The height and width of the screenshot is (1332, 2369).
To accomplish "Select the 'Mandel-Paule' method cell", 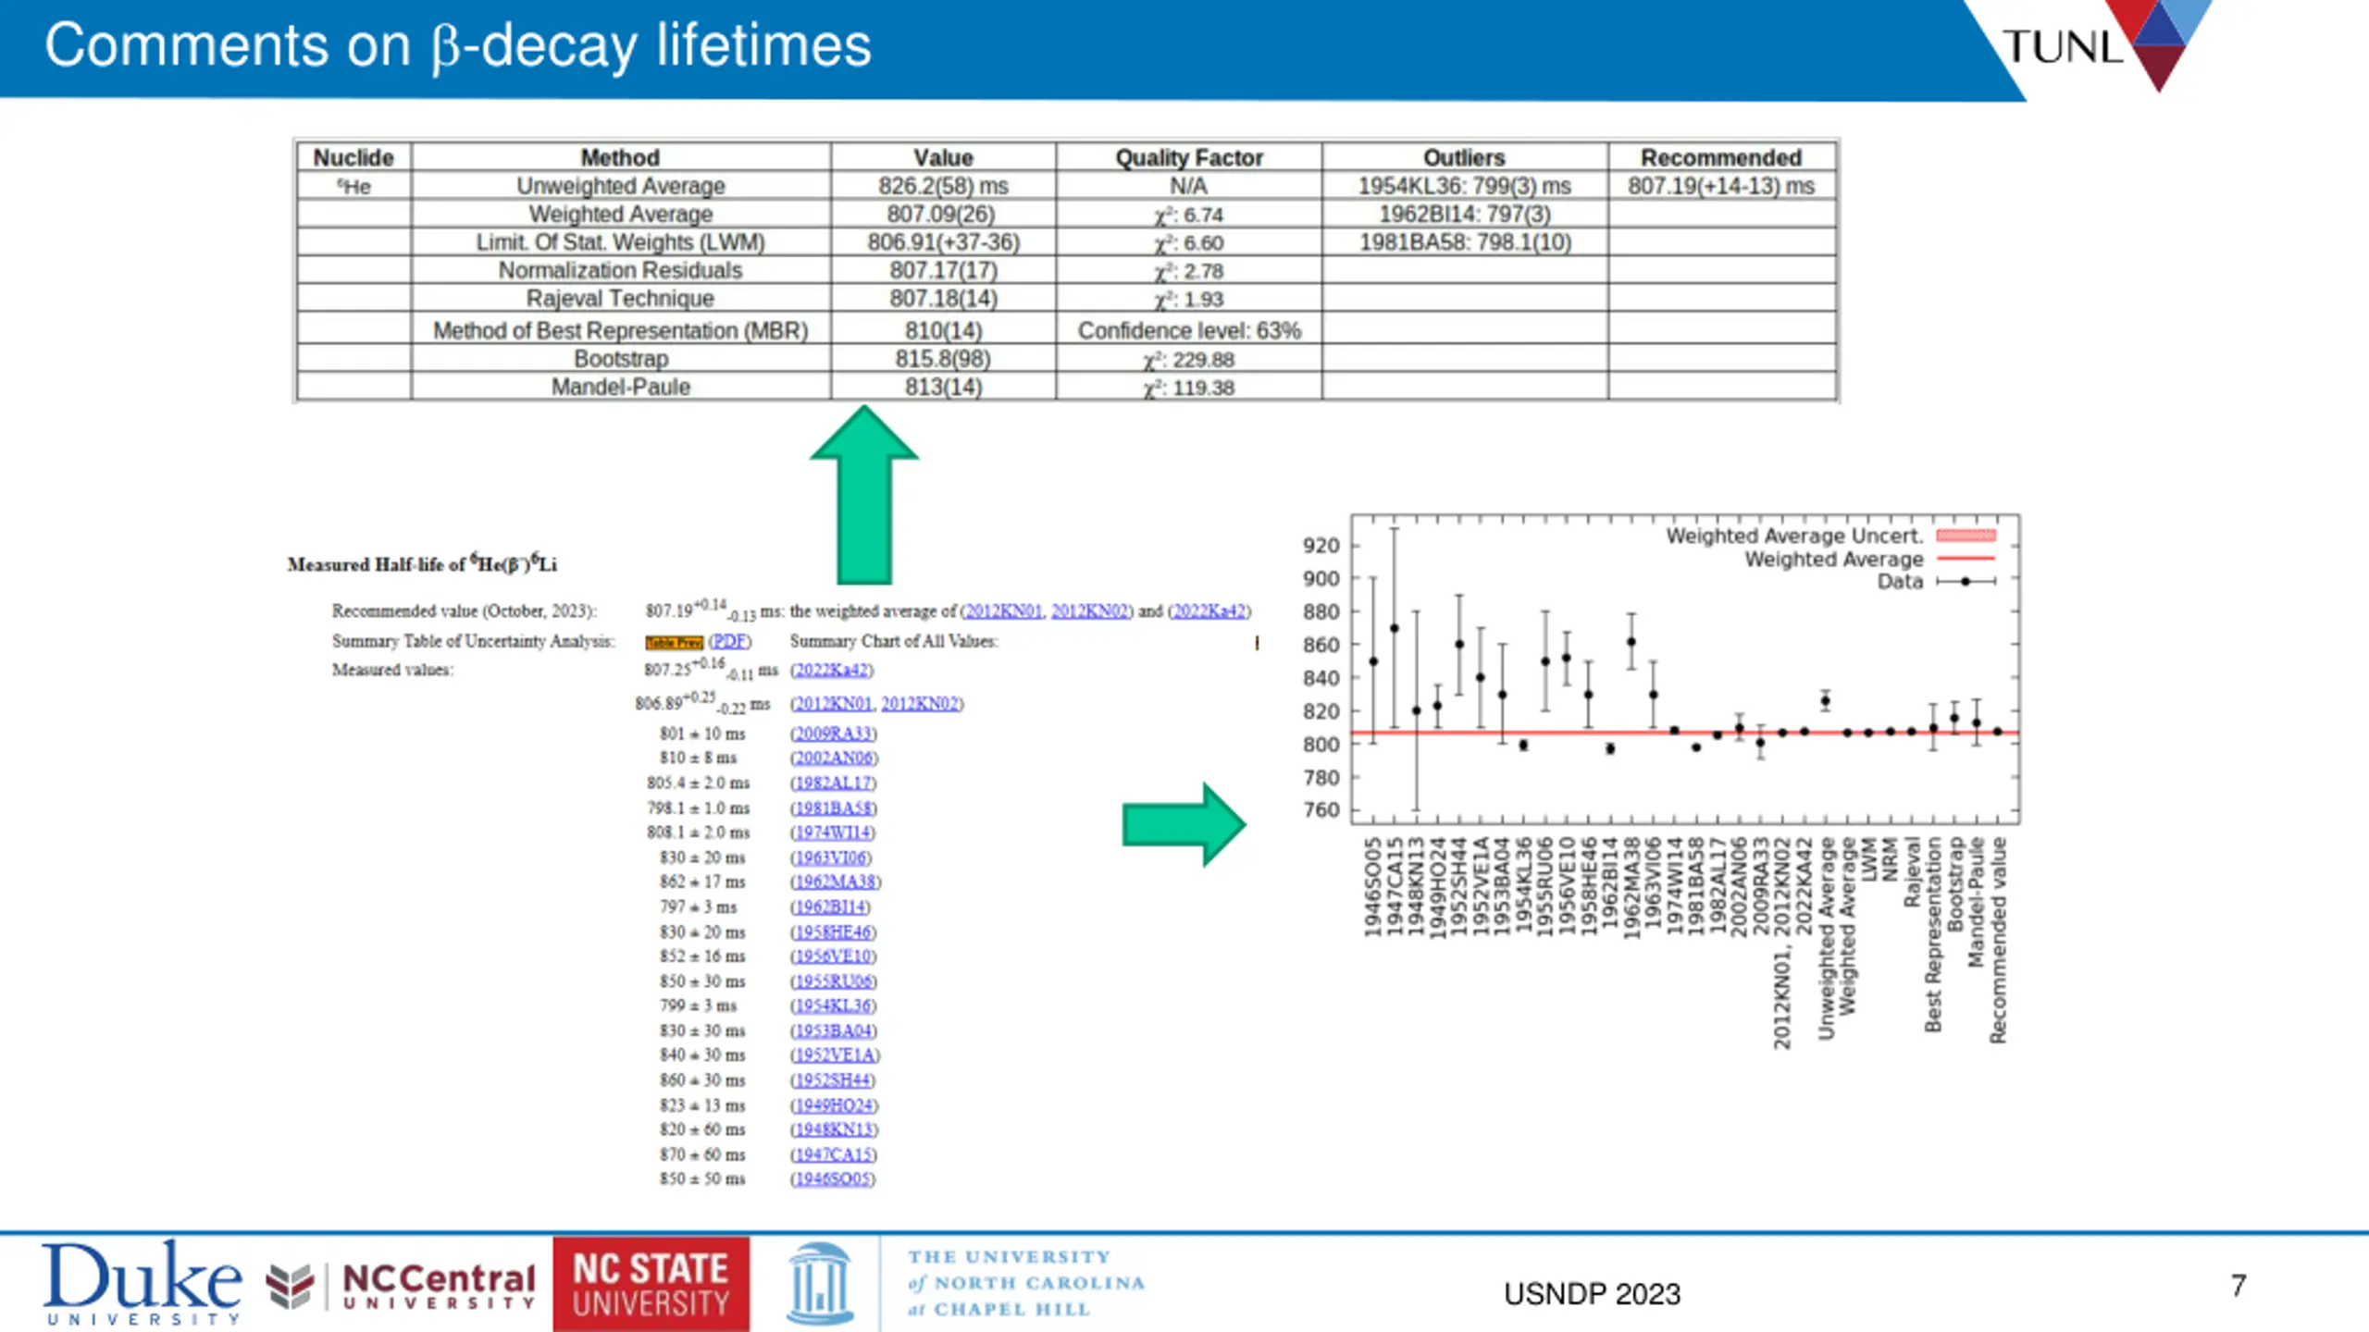I will [x=621, y=387].
